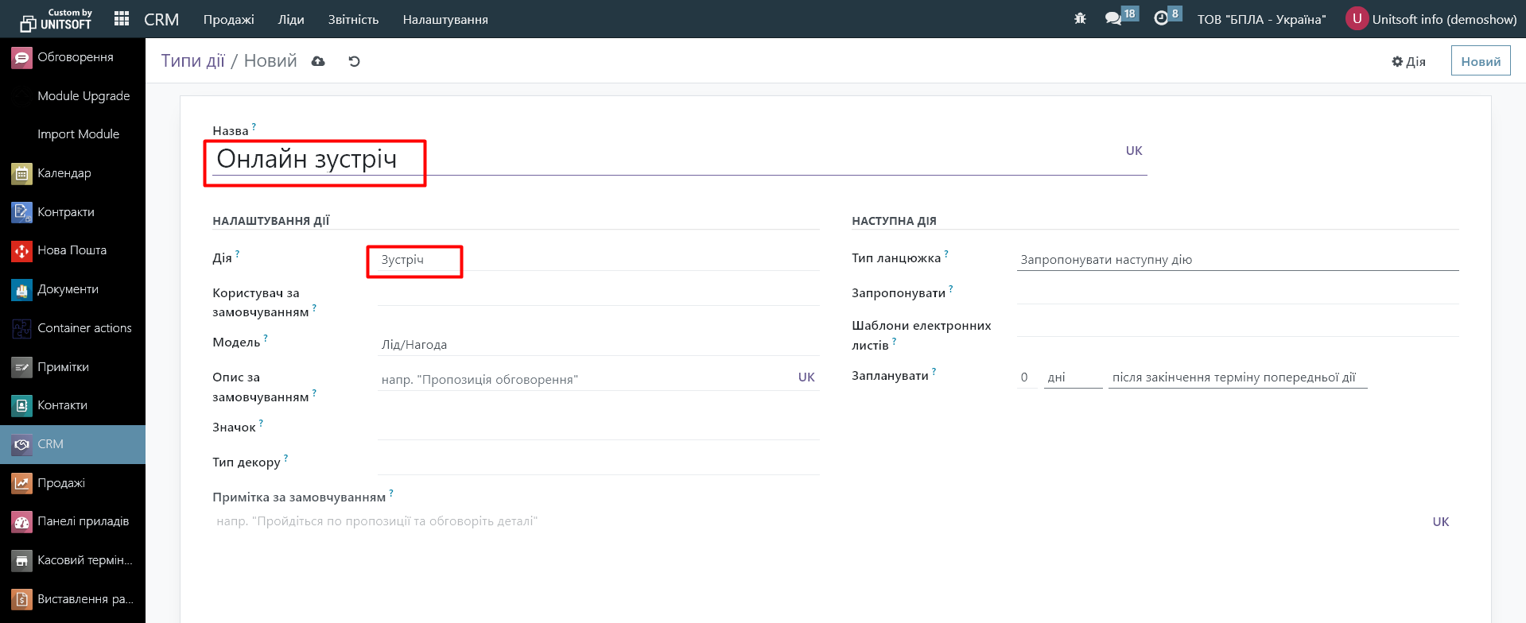Click the user avatar U icon
The image size is (1526, 623).
(x=1357, y=18)
